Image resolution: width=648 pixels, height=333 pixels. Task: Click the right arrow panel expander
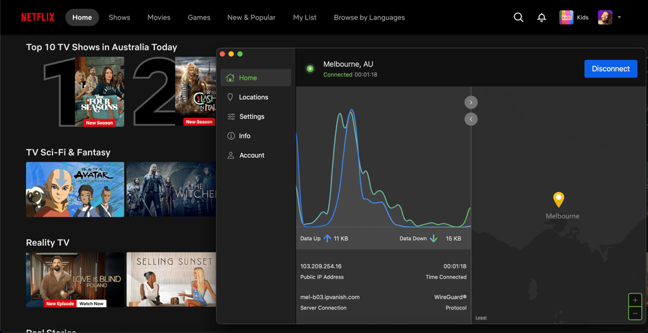click(x=471, y=102)
